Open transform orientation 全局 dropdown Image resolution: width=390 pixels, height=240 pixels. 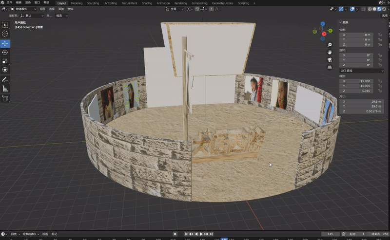click(175, 9)
